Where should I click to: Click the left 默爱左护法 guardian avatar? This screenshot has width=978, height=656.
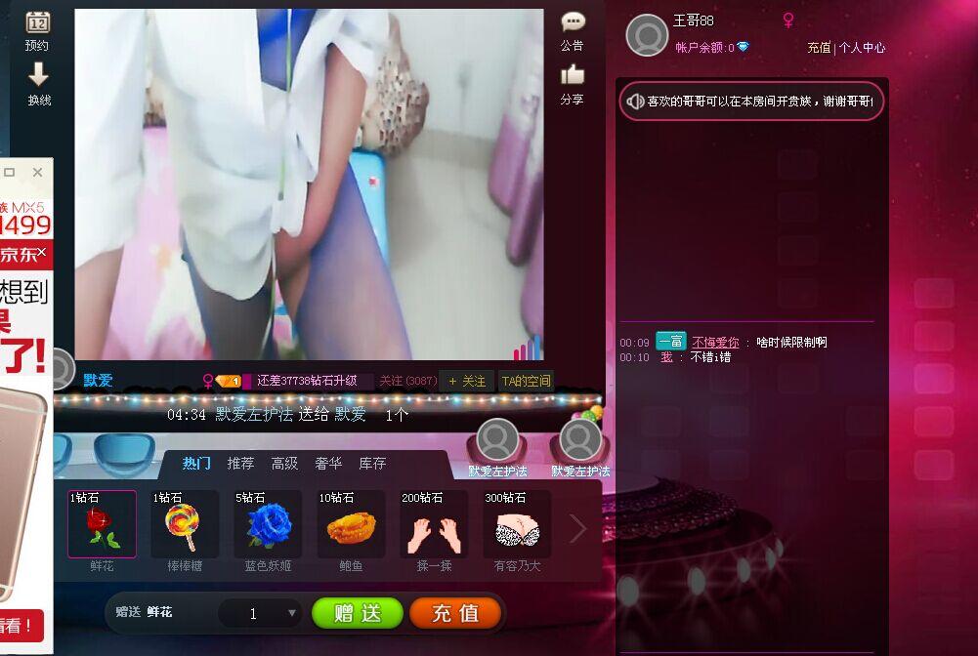click(x=497, y=439)
